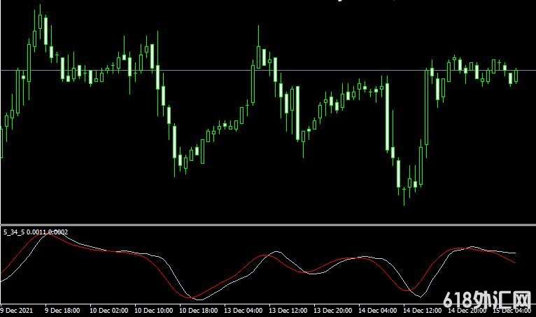
Task: Select the 13 Dec 04:00 time axis label
Action: tap(243, 311)
